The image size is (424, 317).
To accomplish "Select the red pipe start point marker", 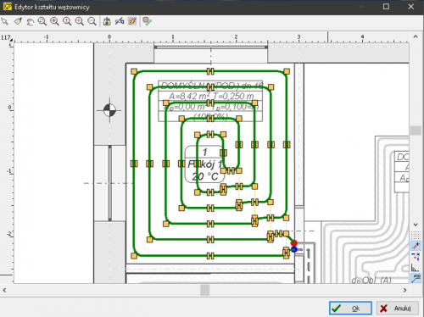I will [x=294, y=242].
